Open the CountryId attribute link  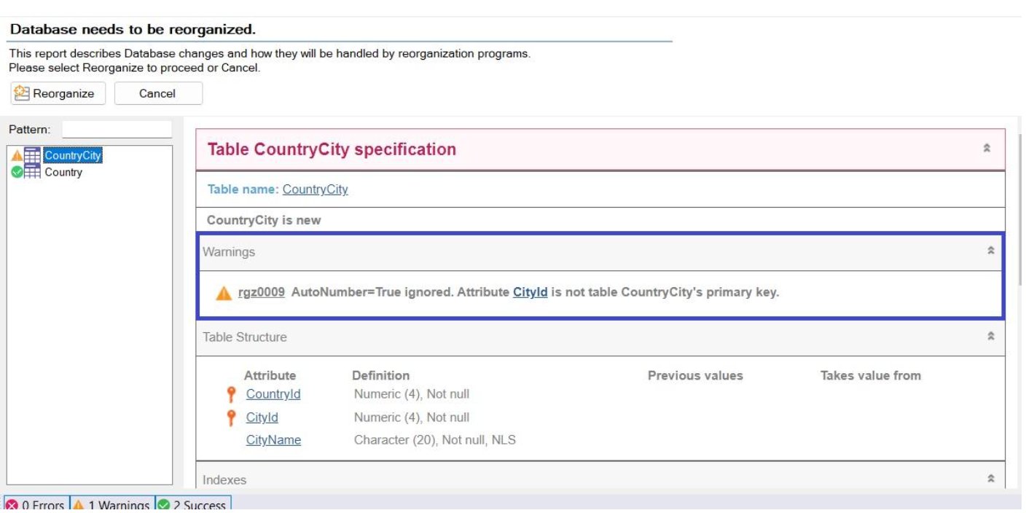point(273,394)
